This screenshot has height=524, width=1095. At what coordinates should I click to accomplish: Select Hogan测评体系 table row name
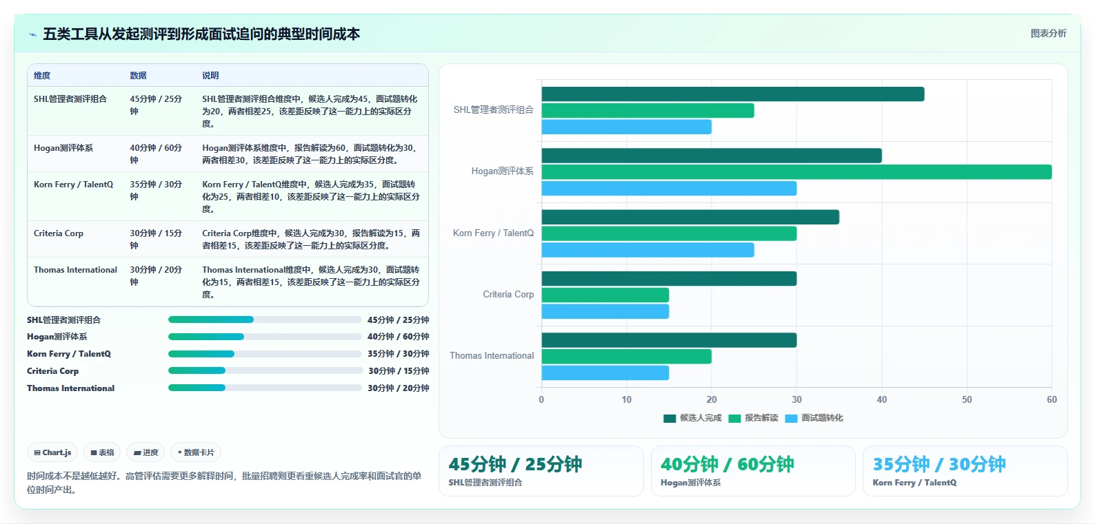pos(63,148)
